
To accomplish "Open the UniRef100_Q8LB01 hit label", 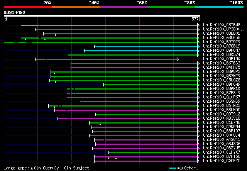I will pos(222,33).
